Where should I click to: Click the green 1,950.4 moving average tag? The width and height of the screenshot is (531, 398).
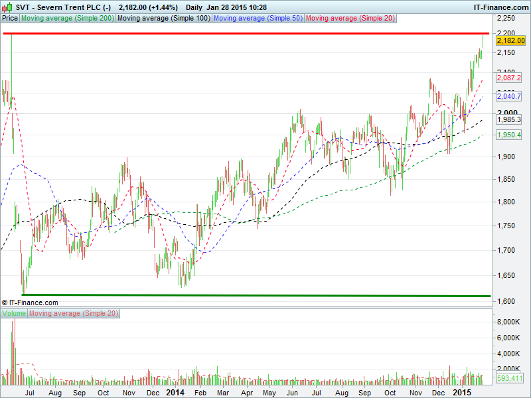point(509,135)
